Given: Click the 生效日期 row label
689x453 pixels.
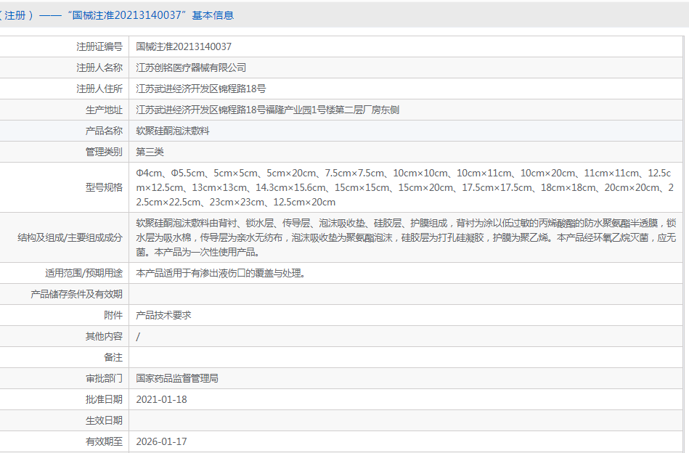Looking at the screenshot, I should click(104, 421).
